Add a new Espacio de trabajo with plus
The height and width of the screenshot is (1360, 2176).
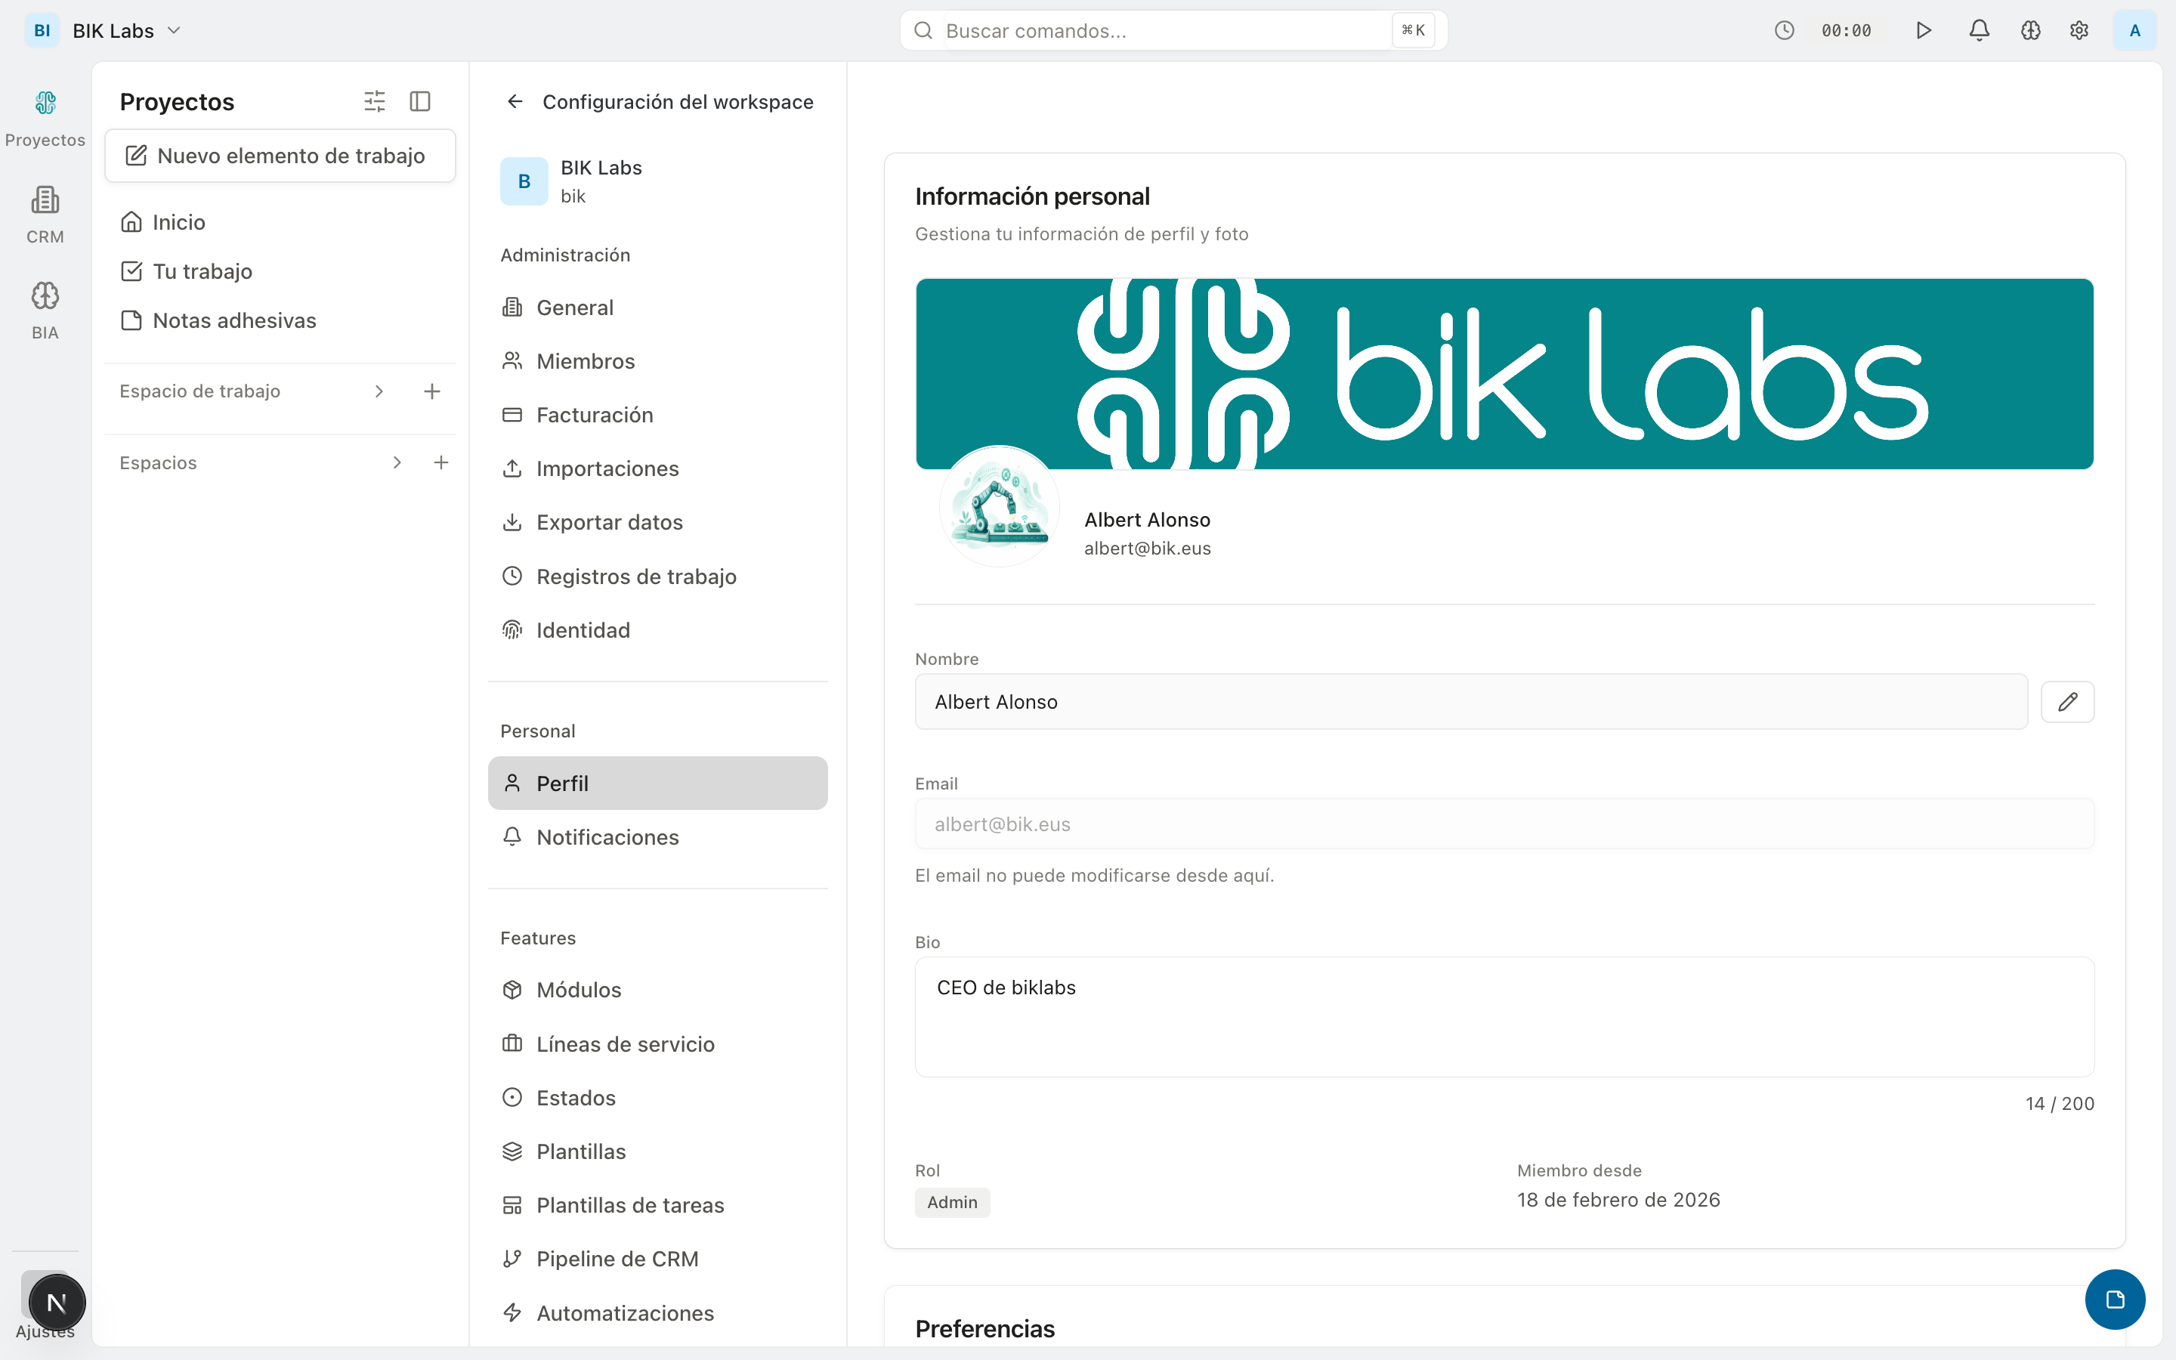coord(431,391)
